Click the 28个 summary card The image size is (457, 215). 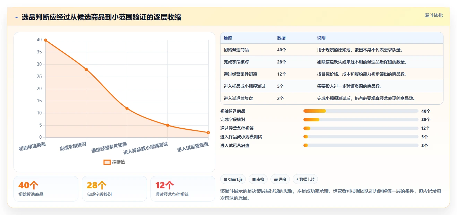pyautogui.click(x=114, y=189)
